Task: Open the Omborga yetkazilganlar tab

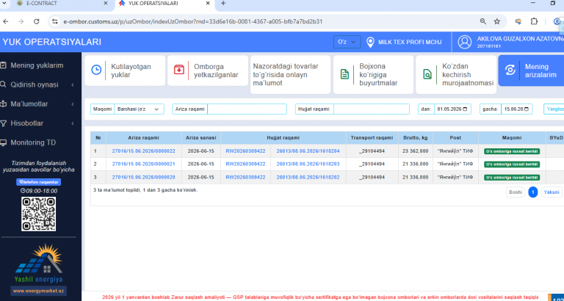Action: (x=208, y=70)
